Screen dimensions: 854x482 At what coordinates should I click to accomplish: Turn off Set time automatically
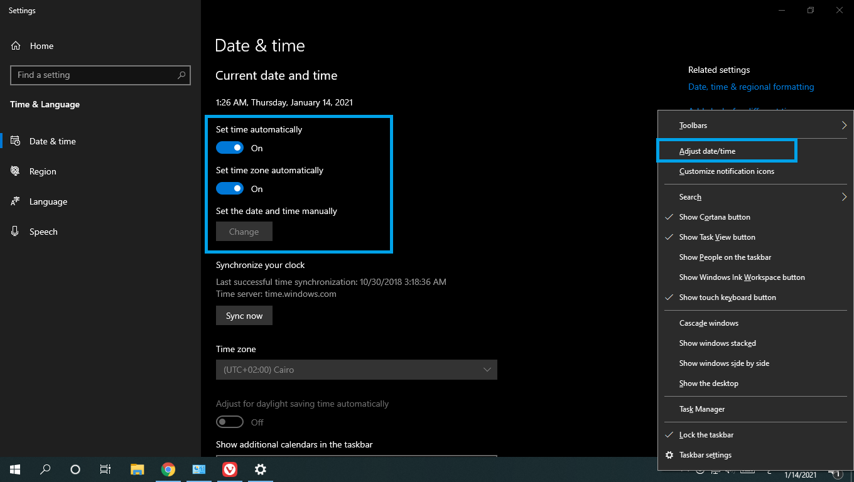(x=230, y=148)
